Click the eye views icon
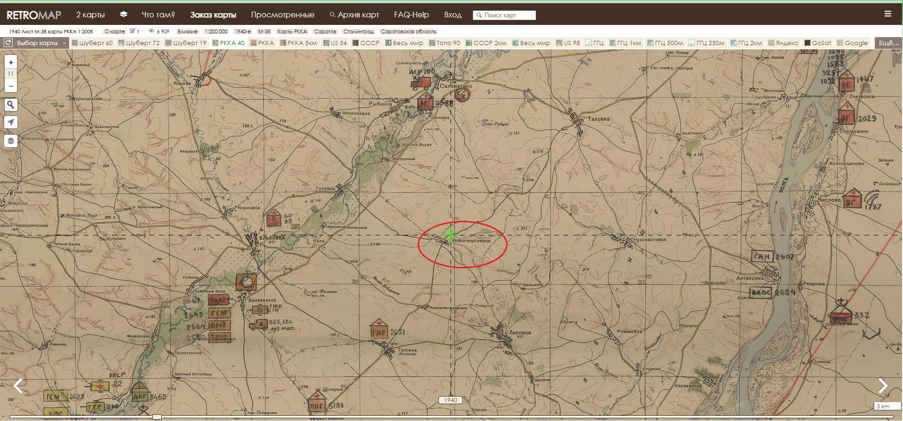This screenshot has height=421, width=903. [151, 31]
